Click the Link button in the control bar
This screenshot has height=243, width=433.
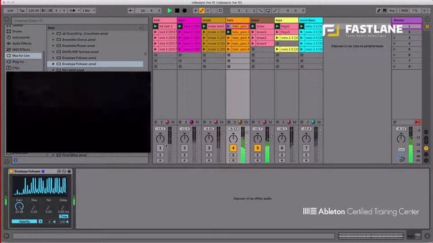click(x=10, y=11)
